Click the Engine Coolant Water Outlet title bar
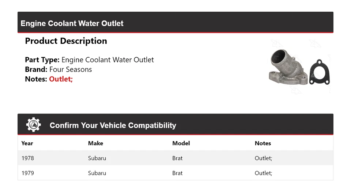 (72, 23)
